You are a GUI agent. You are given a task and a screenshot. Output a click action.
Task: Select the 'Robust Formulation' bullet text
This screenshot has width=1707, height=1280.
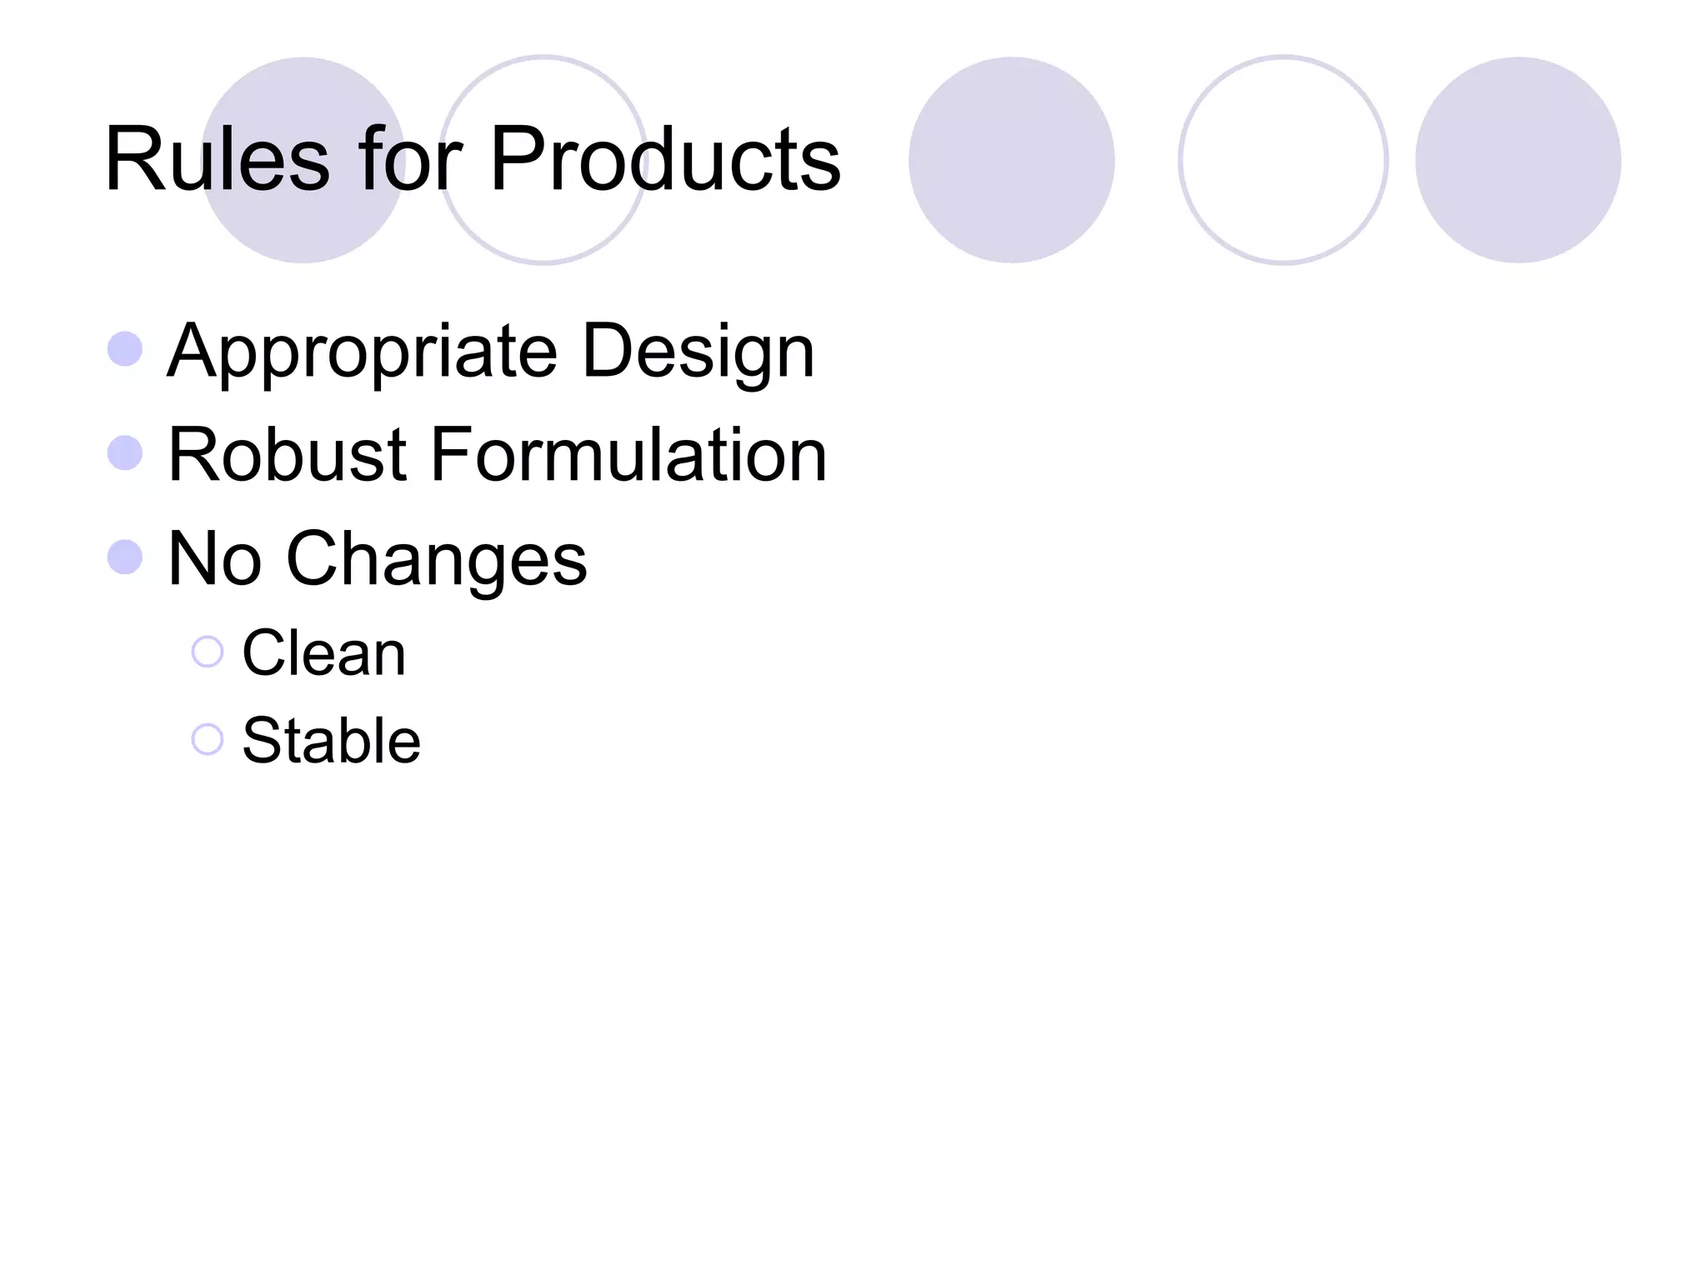click(x=497, y=454)
